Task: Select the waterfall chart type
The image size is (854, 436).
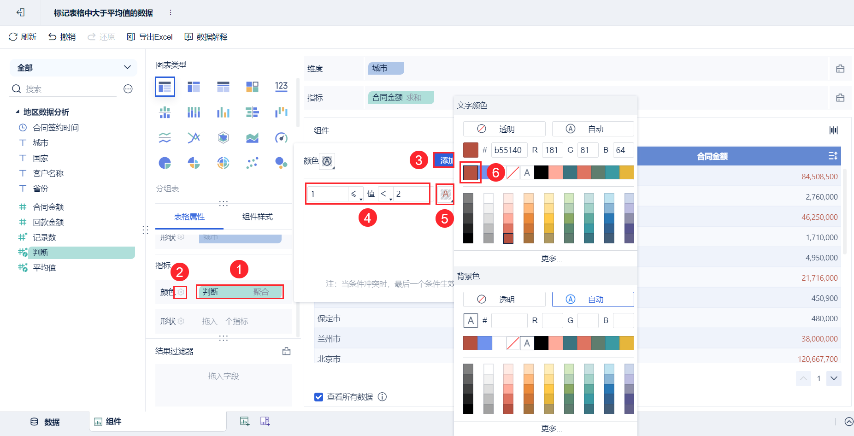Action: (281, 112)
